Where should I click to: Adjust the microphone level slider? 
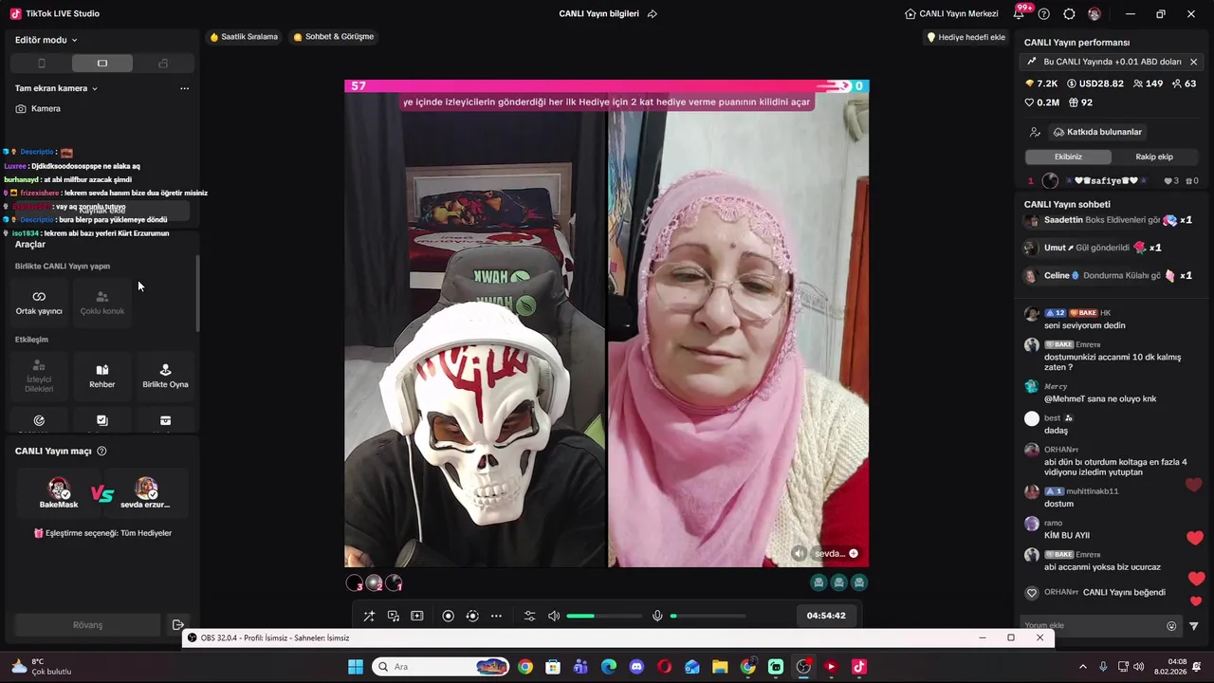(708, 616)
